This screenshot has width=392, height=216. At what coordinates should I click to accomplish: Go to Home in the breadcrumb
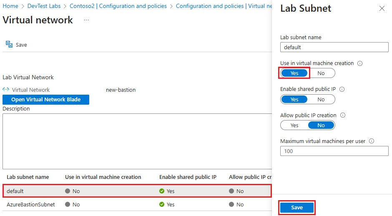[x=10, y=6]
